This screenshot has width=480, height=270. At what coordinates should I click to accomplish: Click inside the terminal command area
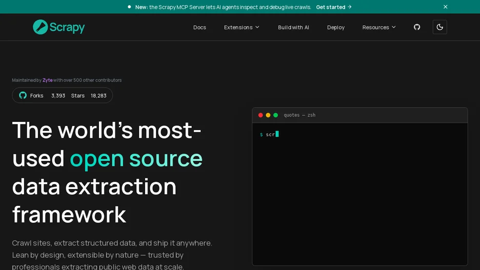pos(359,194)
